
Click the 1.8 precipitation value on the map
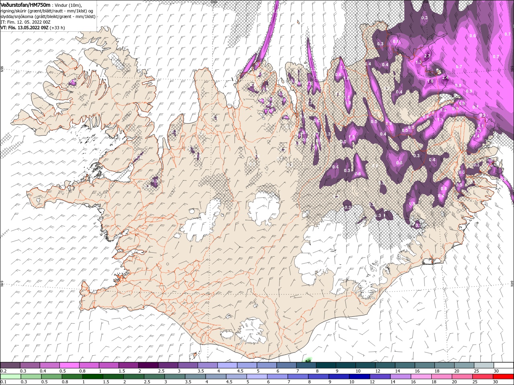click(x=430, y=81)
